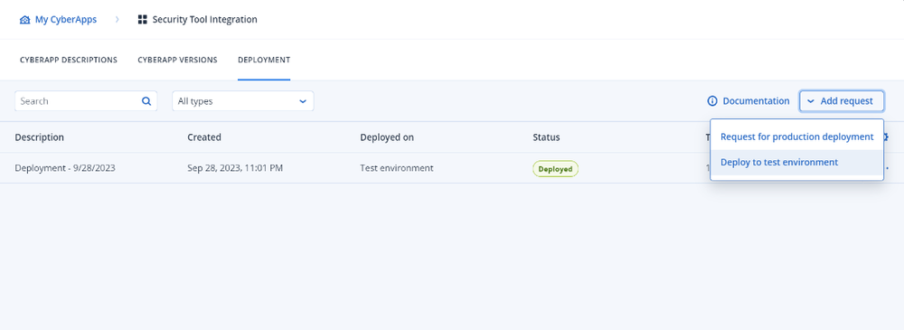Click the column settings gear icon
904x330 pixels.
(886, 137)
